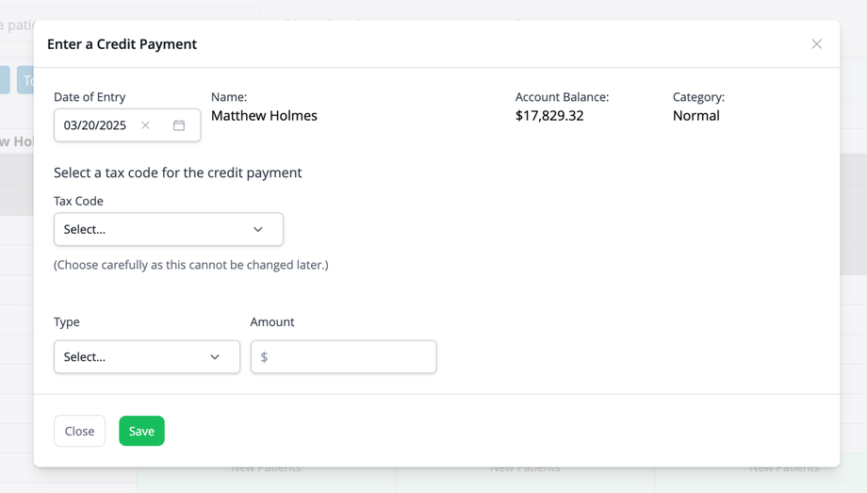The width and height of the screenshot is (867, 493).
Task: Save the credit payment
Action: [141, 431]
